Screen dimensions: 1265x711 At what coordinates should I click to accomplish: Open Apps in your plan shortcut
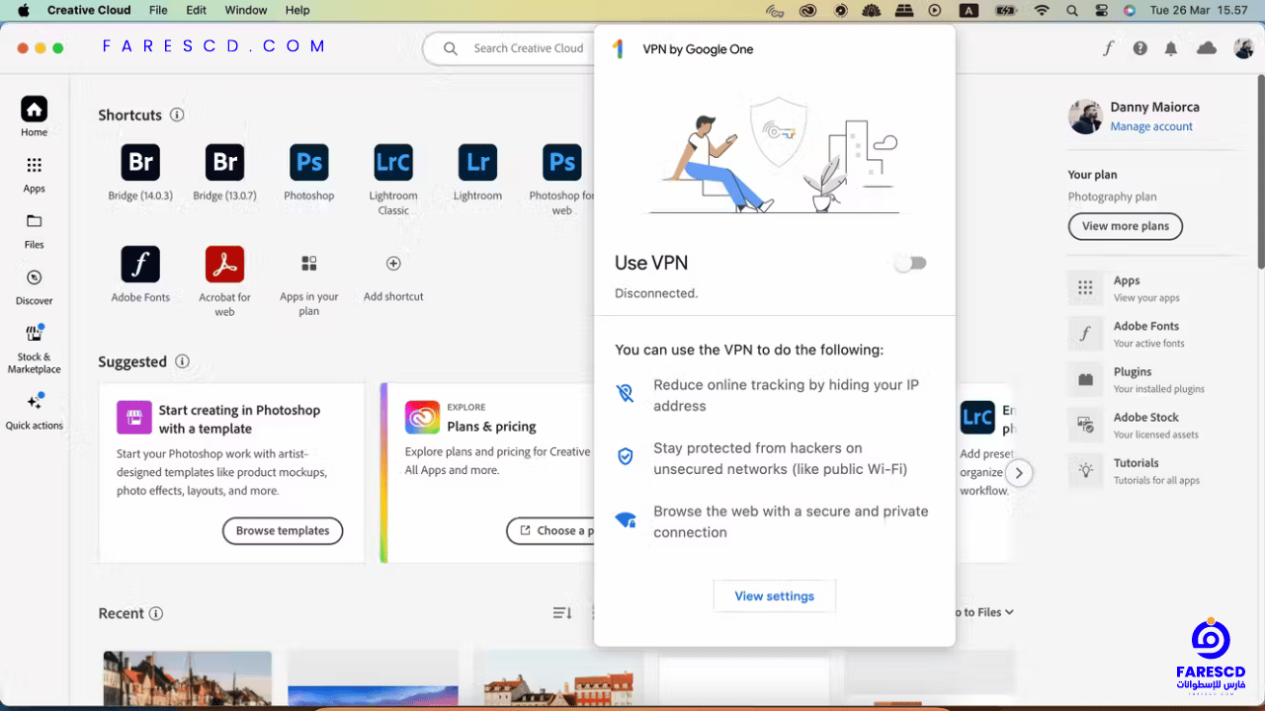pos(309,264)
